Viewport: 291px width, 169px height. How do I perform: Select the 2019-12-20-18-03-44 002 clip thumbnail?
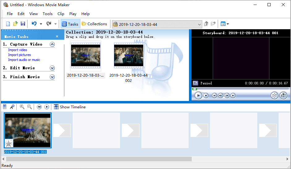tap(128, 55)
